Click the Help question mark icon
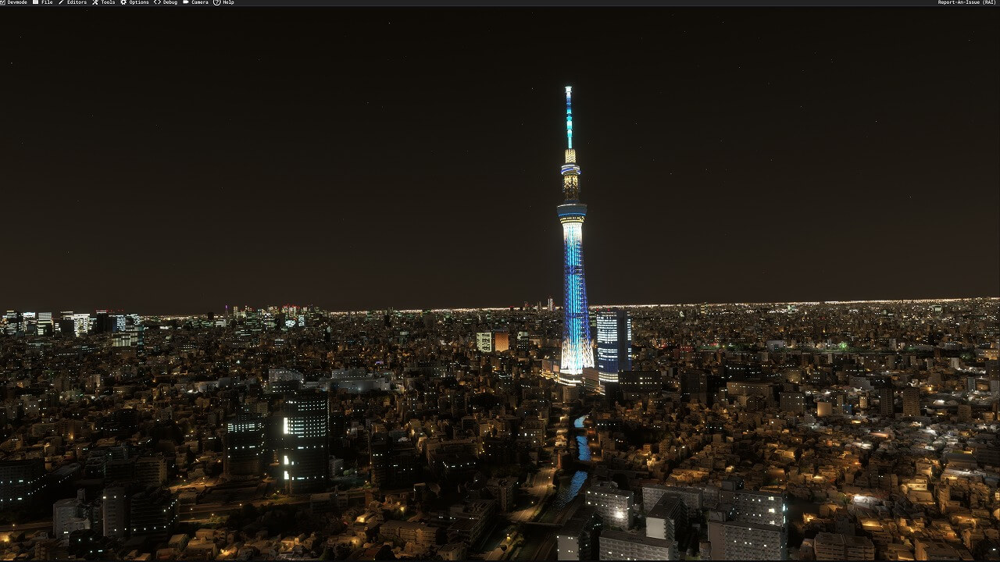The image size is (1000, 562). (x=216, y=2)
